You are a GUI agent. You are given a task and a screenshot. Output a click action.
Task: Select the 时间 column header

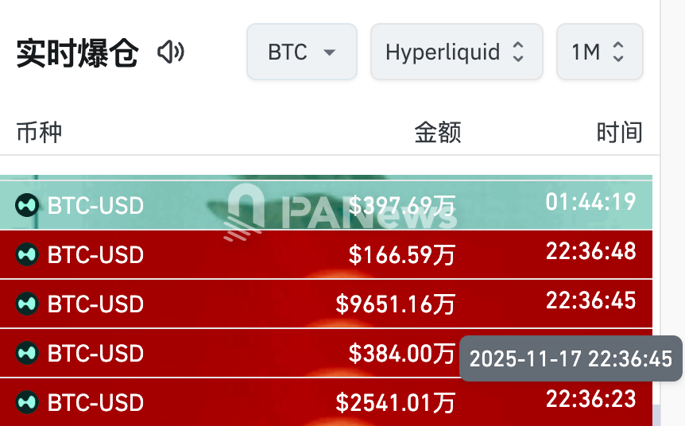click(x=619, y=132)
